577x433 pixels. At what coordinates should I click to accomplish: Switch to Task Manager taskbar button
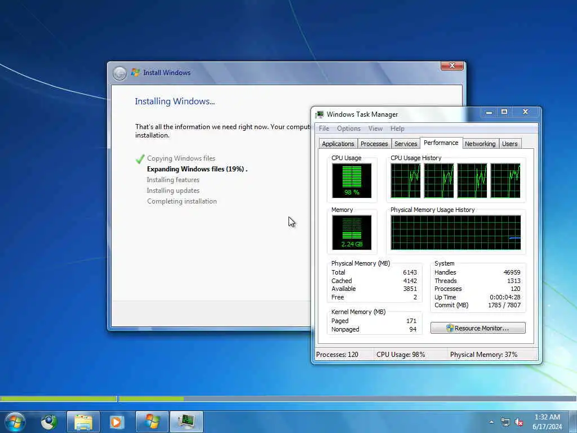187,422
